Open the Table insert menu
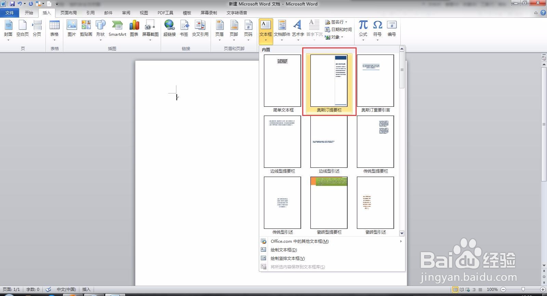 [x=54, y=30]
